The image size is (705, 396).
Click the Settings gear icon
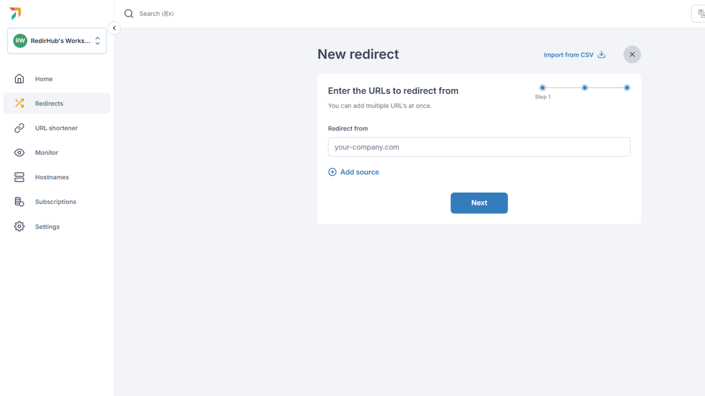click(19, 226)
